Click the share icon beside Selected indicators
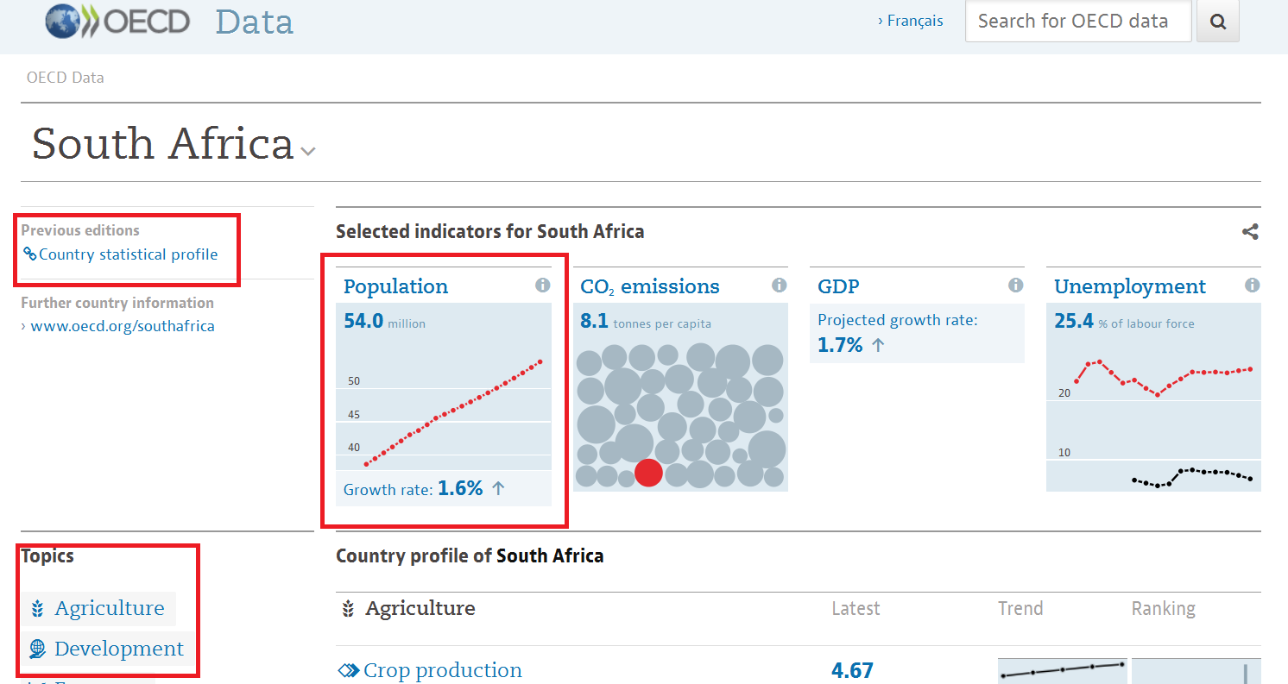 pos(1250,231)
